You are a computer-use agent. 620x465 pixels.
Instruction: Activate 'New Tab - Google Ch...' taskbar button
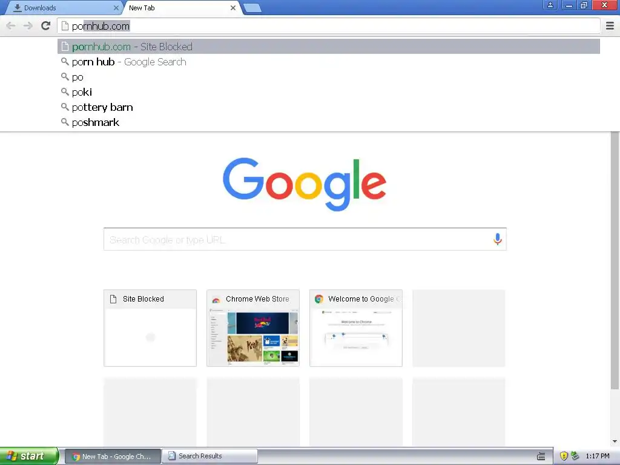113,457
